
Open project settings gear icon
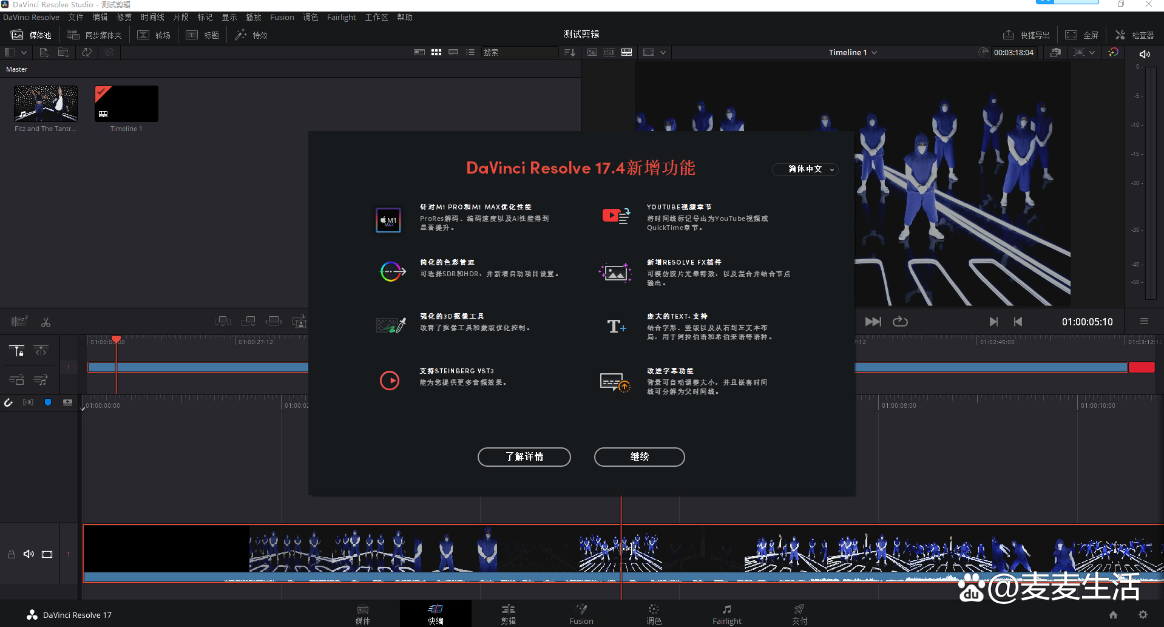pos(1143,615)
